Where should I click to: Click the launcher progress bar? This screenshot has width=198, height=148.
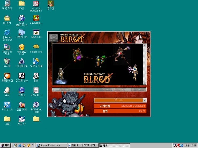click(x=99, y=90)
